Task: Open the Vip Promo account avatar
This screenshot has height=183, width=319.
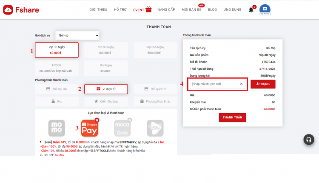Action: [x=265, y=9]
